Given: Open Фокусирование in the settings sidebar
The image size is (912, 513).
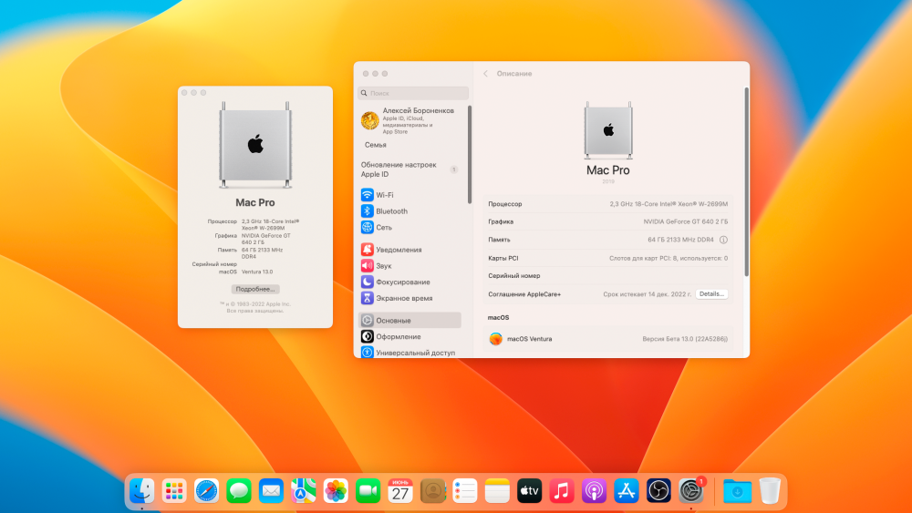Looking at the screenshot, I should click(410, 282).
